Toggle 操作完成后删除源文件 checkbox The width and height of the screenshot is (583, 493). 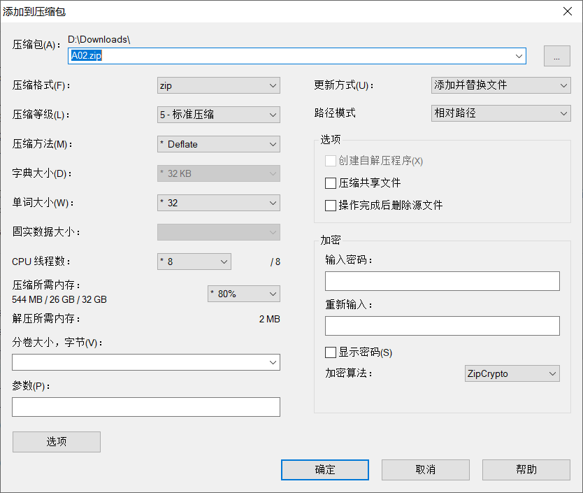click(331, 206)
